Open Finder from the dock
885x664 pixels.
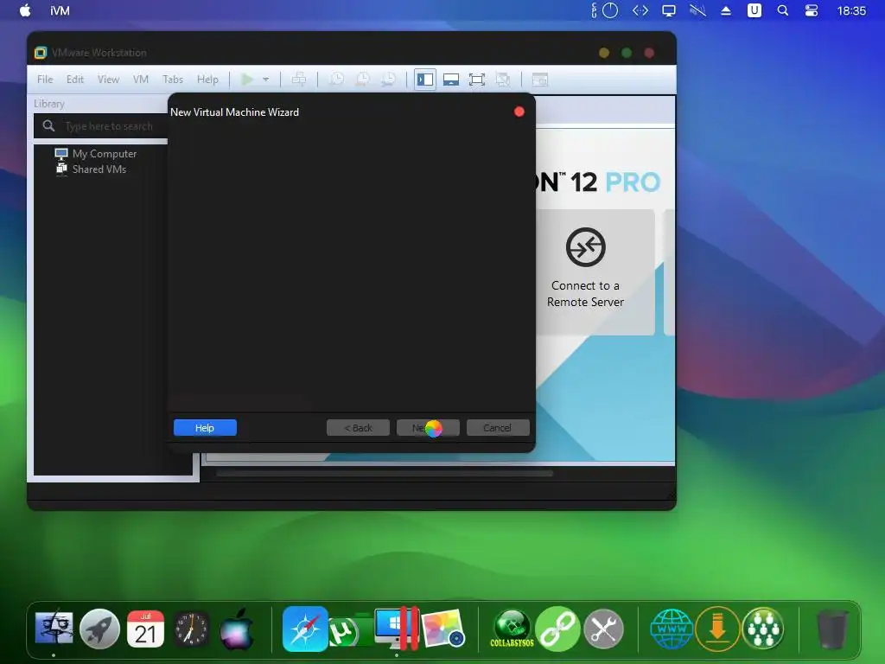pyautogui.click(x=54, y=628)
